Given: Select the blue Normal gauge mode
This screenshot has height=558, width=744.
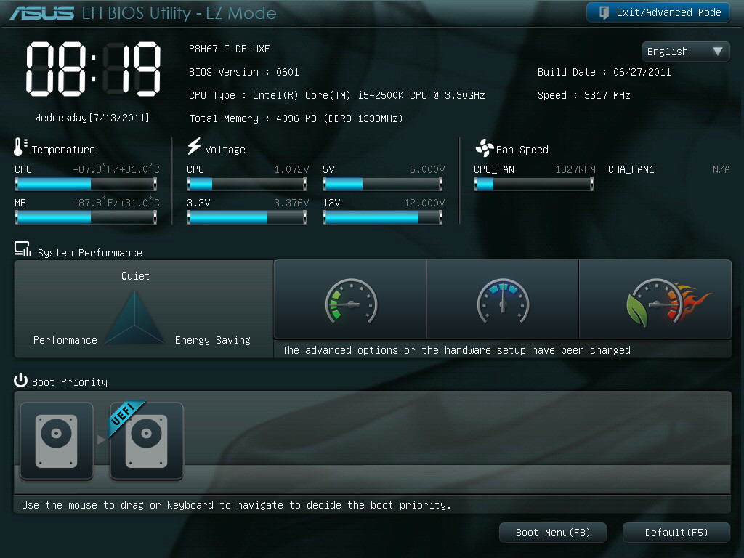Looking at the screenshot, I should (x=502, y=300).
